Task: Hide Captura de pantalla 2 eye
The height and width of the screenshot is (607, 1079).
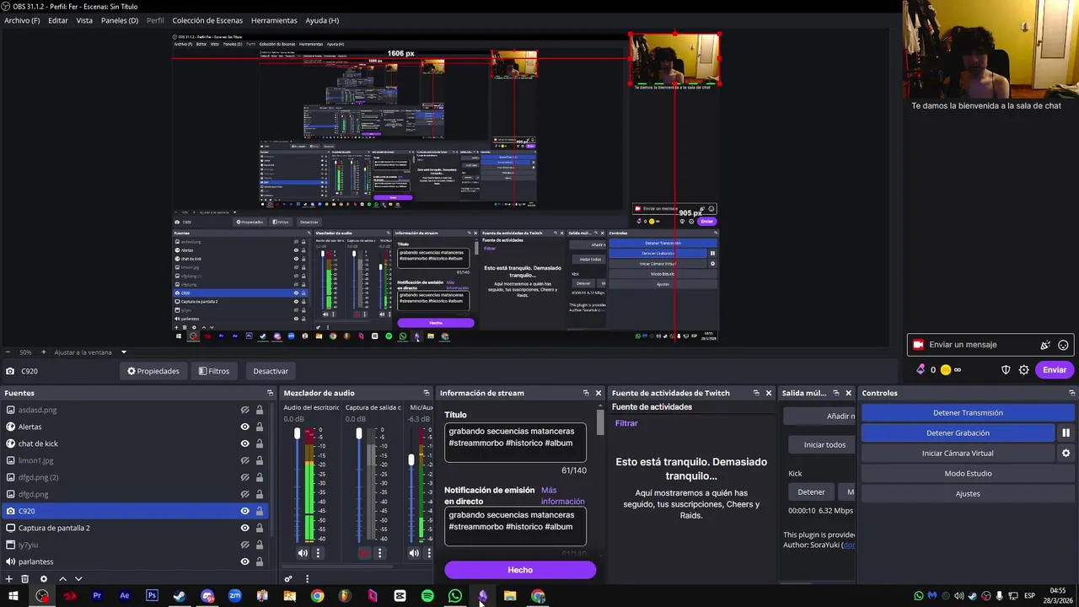Action: 244,528
